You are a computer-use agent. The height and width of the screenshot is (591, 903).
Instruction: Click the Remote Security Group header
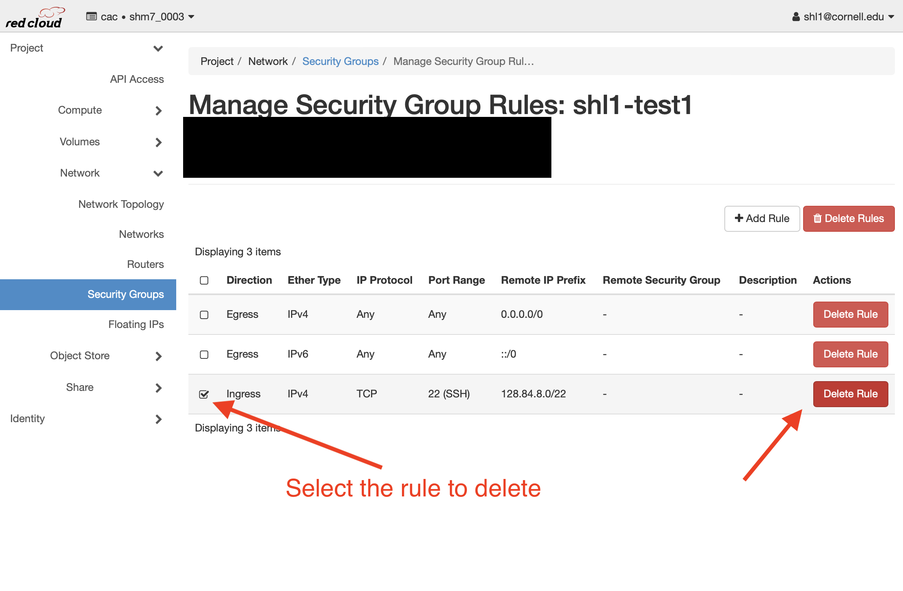pyautogui.click(x=661, y=280)
